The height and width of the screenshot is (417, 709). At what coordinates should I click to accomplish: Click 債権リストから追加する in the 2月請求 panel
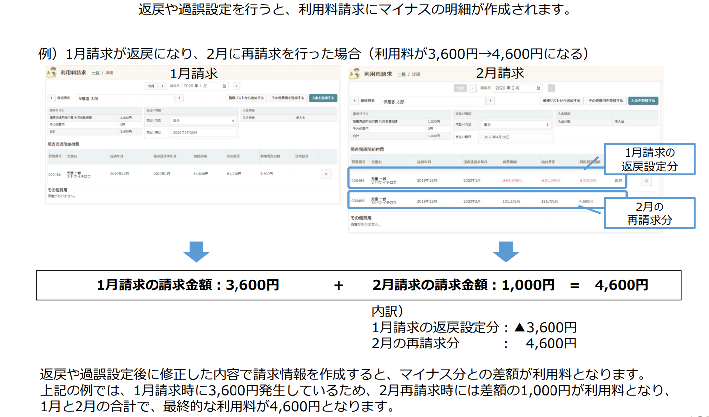[561, 101]
